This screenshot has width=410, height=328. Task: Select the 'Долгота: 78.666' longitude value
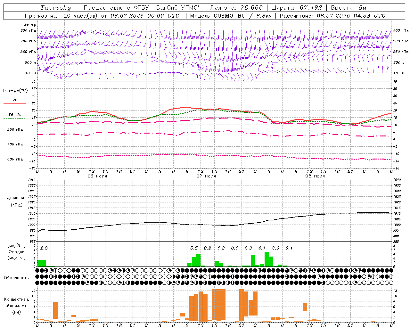236,8
